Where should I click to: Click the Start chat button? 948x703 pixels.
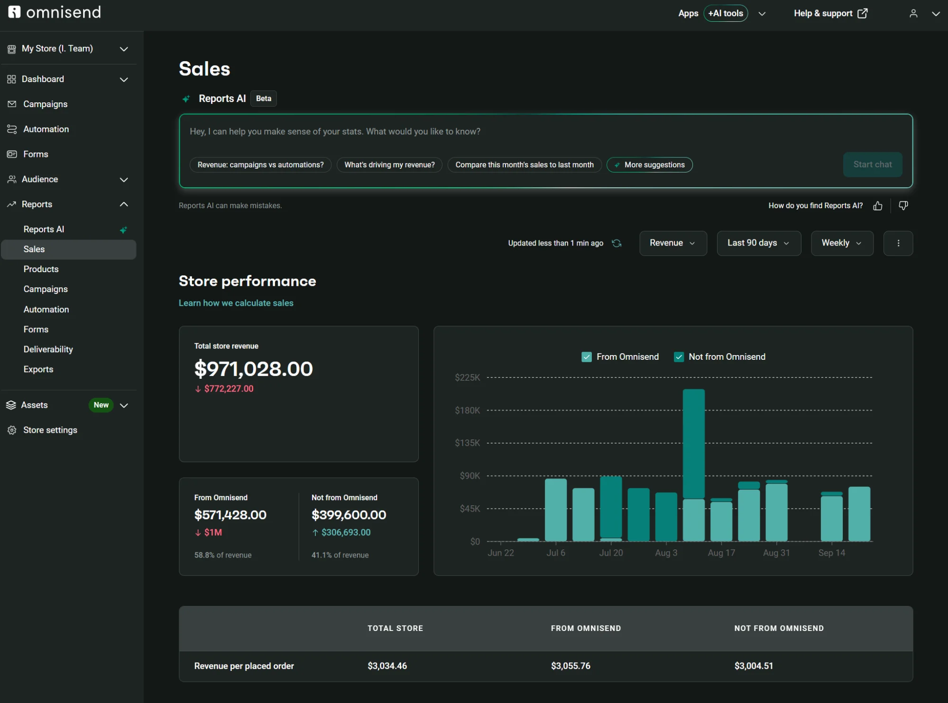tap(872, 164)
